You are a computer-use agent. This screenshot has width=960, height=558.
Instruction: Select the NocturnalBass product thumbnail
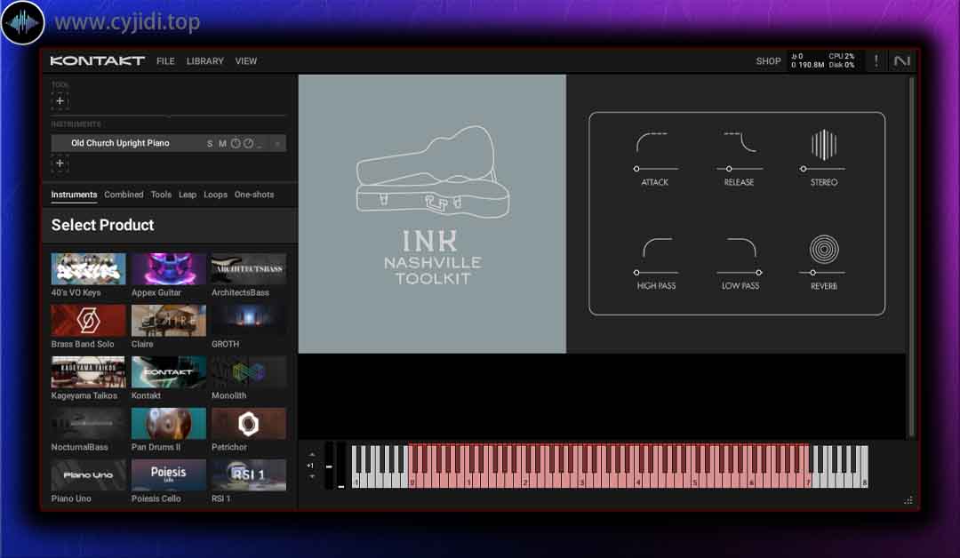(x=89, y=424)
